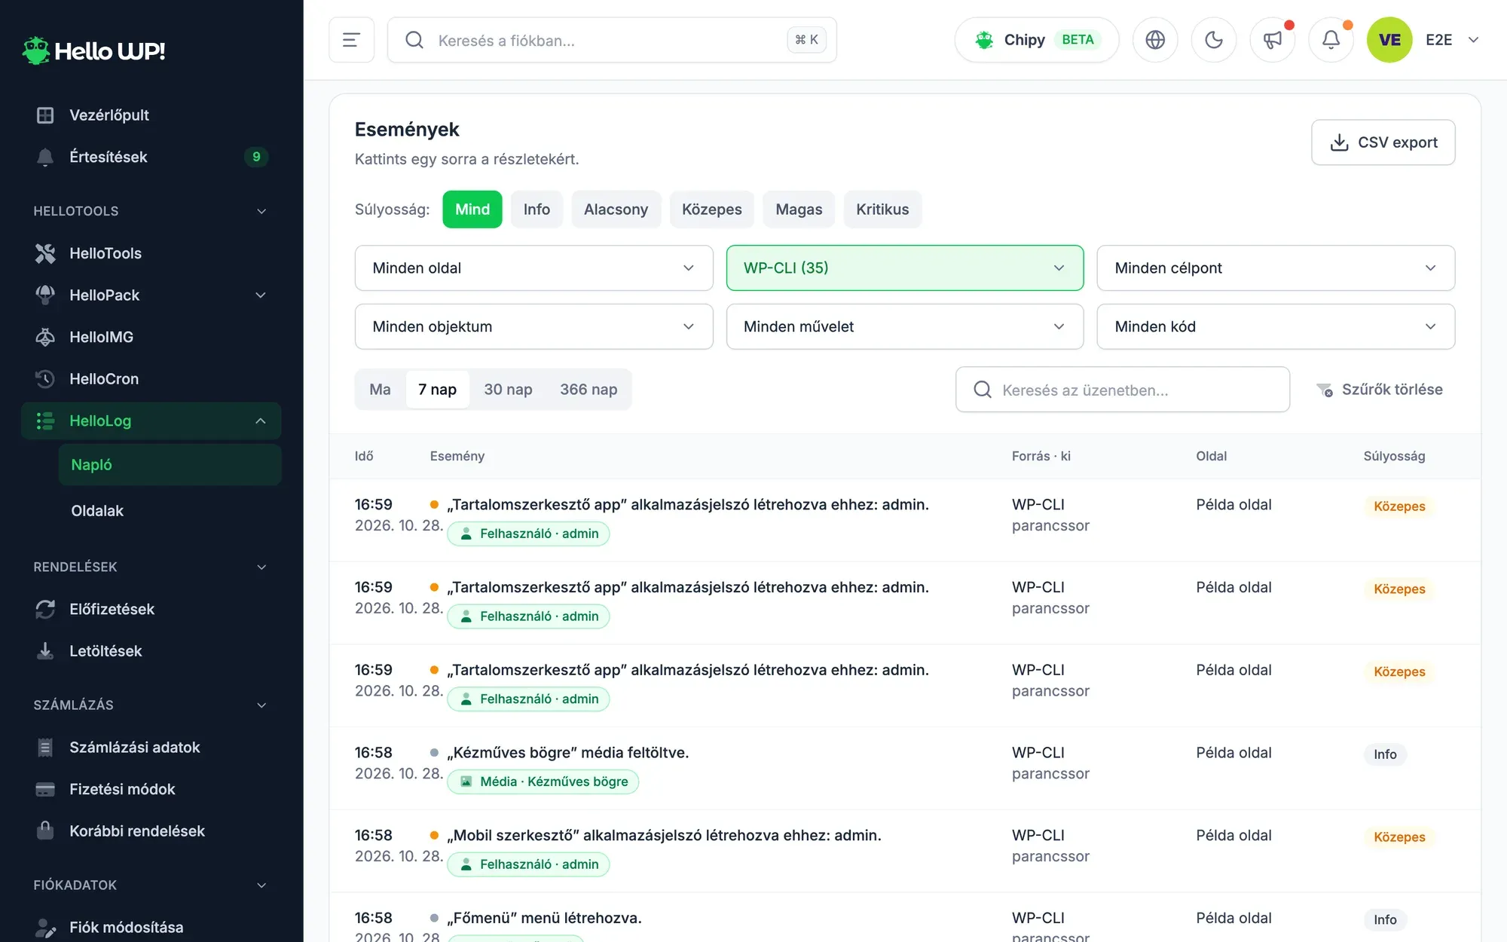
Task: Select the 30 nap time range tab
Action: (508, 390)
